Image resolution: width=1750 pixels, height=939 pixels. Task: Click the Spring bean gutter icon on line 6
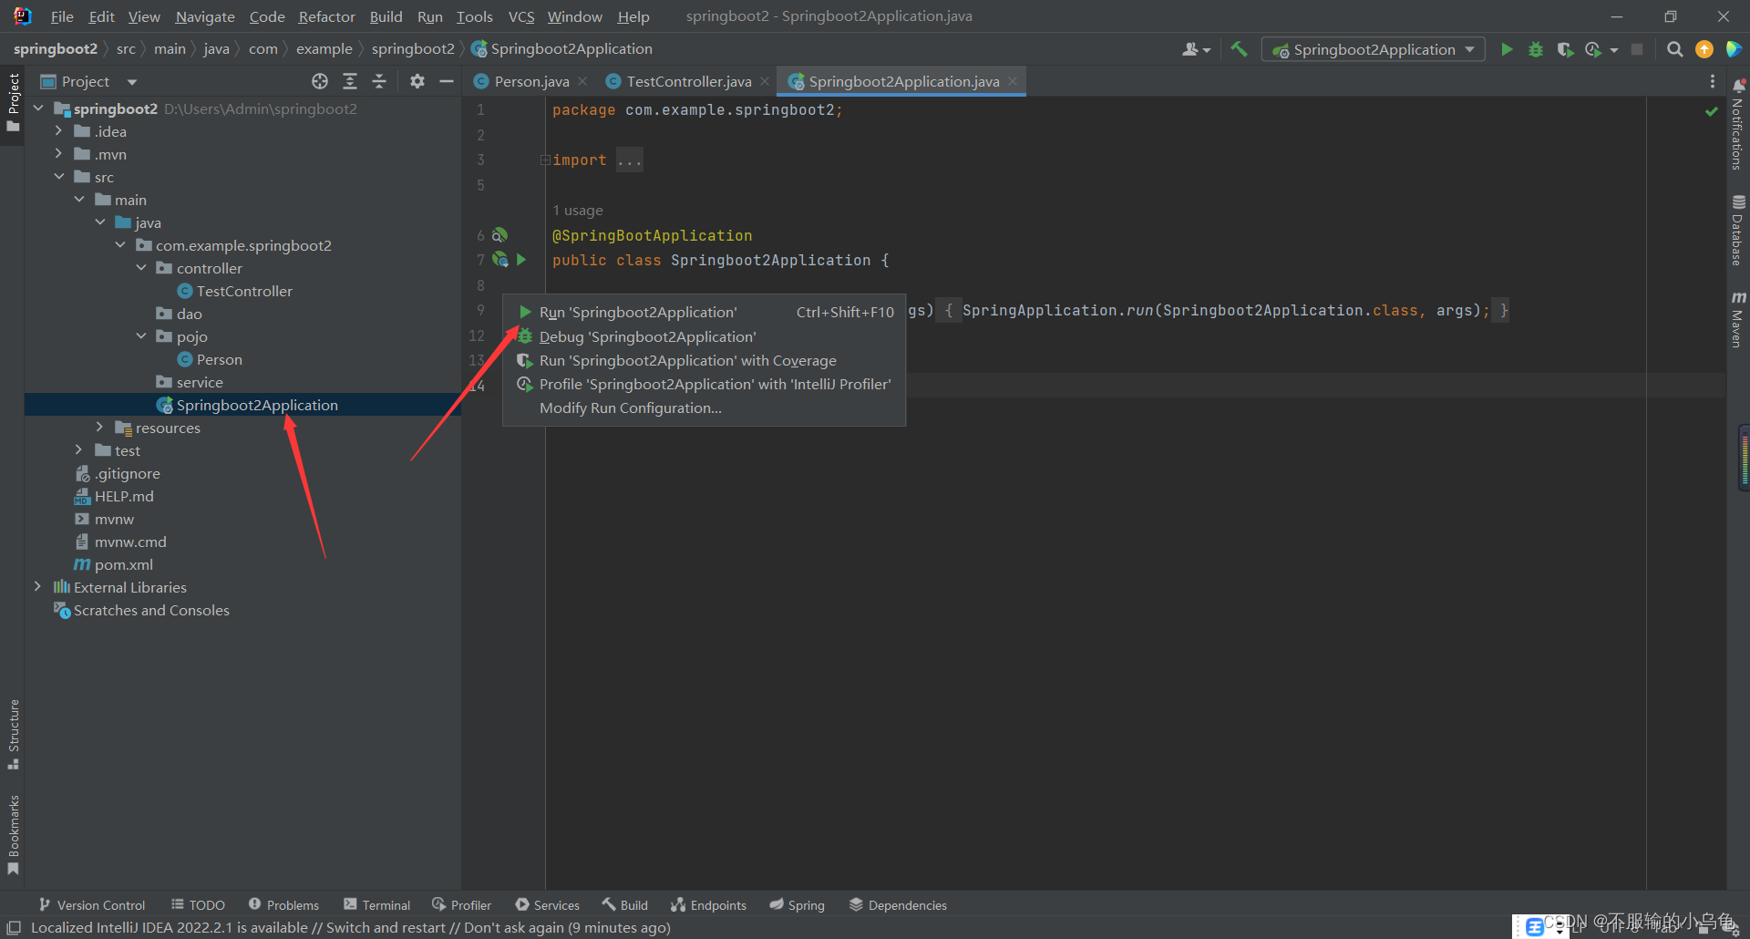[x=499, y=235]
